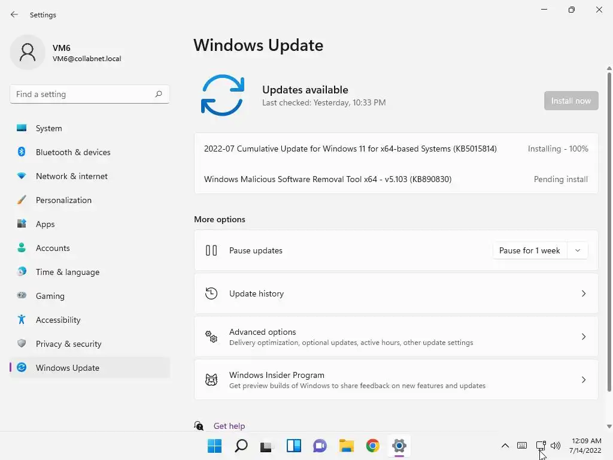This screenshot has width=613, height=460.
Task: Focus the Find a setting field
Action: coord(90,94)
